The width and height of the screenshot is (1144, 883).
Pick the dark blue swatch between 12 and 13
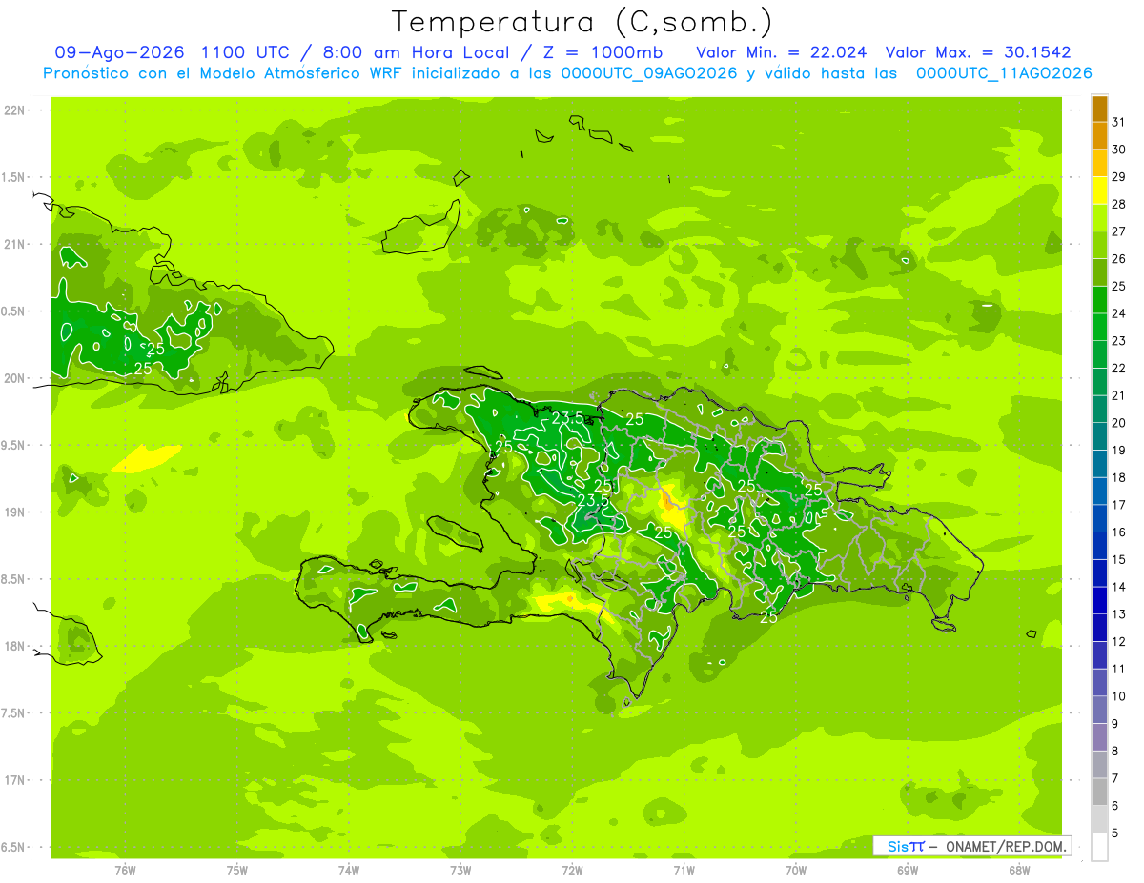click(1100, 628)
